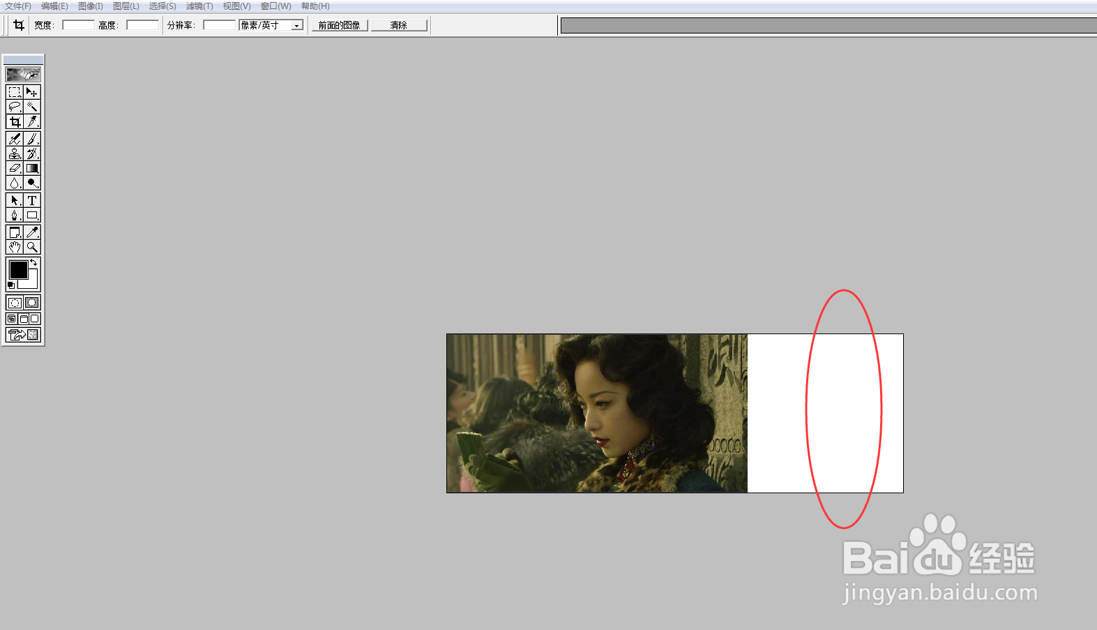Select the Gradient tool
1097x630 pixels.
click(x=32, y=168)
